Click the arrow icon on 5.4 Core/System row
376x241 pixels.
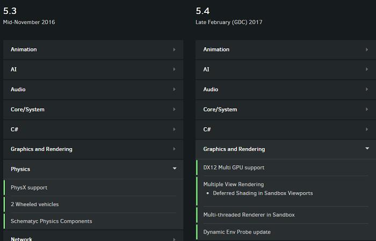(x=367, y=109)
